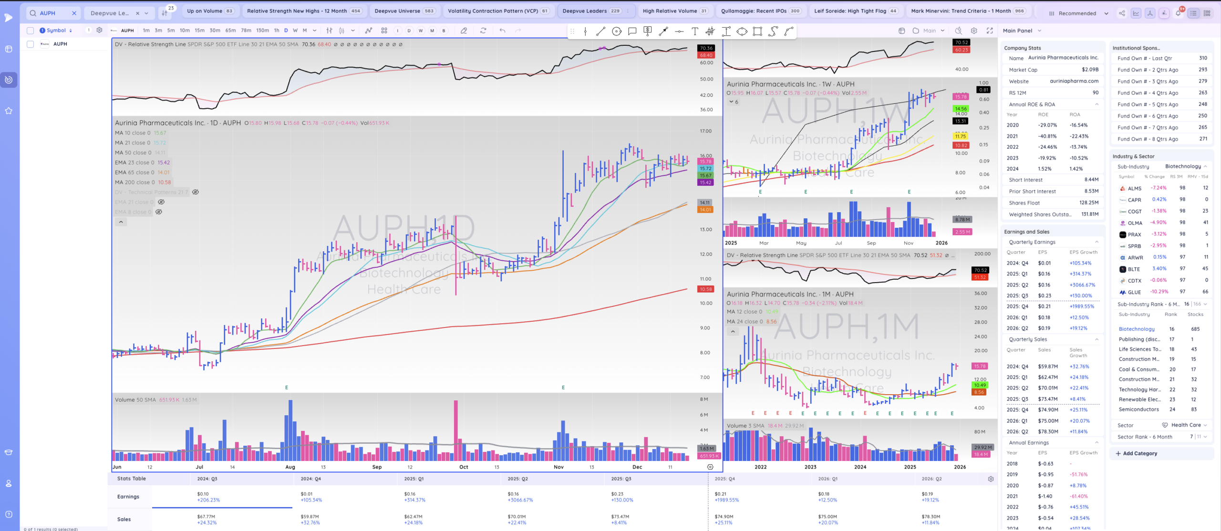
Task: Select the trend line drawing tool
Action: [x=600, y=31]
